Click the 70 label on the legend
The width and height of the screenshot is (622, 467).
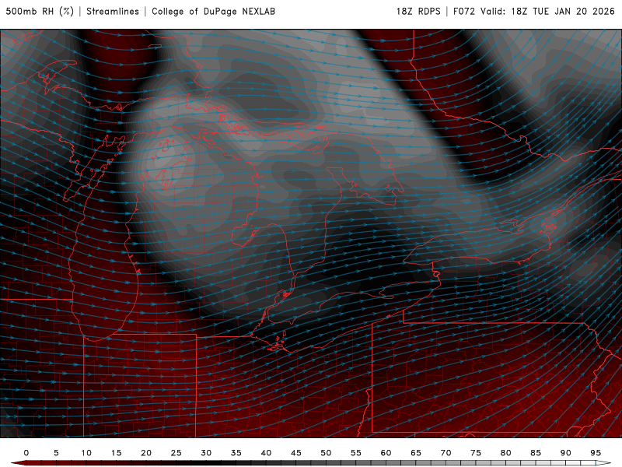click(446, 453)
